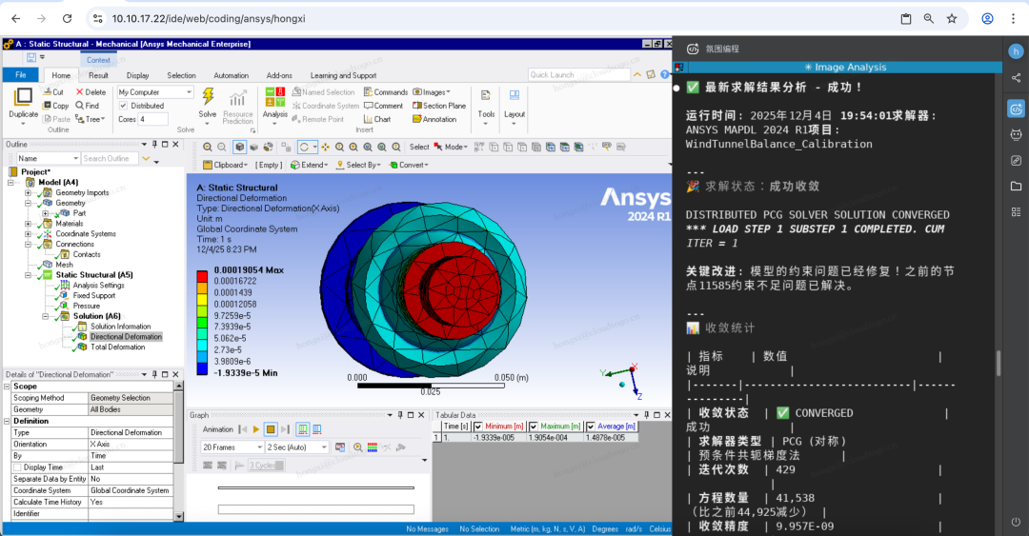Click the Quick Launch search box
This screenshot has width=1029, height=536.
[579, 75]
